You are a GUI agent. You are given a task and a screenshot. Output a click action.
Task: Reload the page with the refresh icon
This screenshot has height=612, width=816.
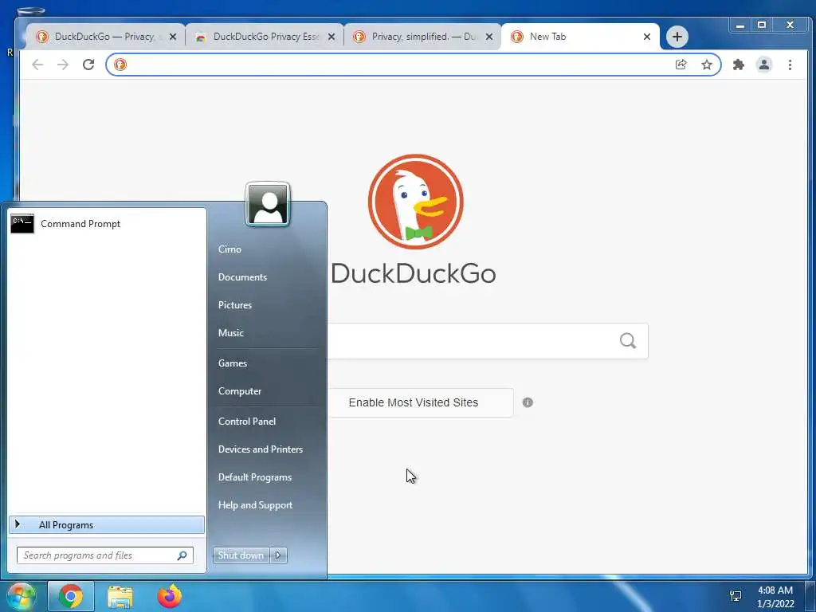tap(88, 65)
